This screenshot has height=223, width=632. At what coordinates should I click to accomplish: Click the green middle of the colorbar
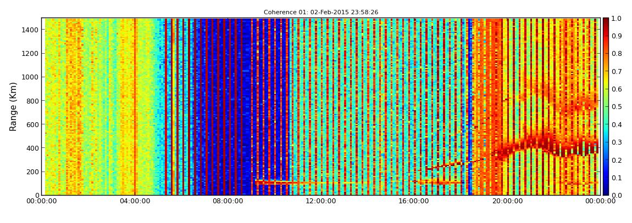point(606,106)
